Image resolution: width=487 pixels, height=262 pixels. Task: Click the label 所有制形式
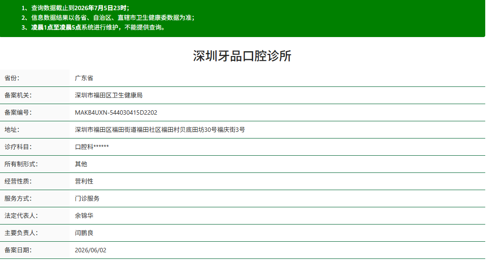21,164
